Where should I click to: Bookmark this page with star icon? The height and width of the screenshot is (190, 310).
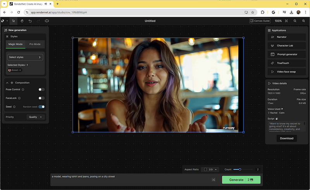click(x=253, y=12)
